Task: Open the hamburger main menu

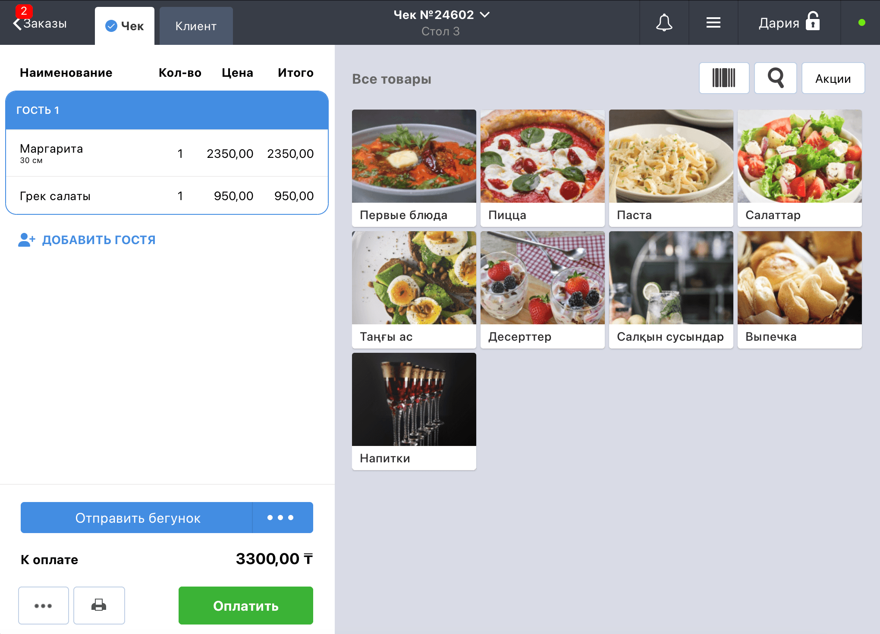Action: coord(713,22)
